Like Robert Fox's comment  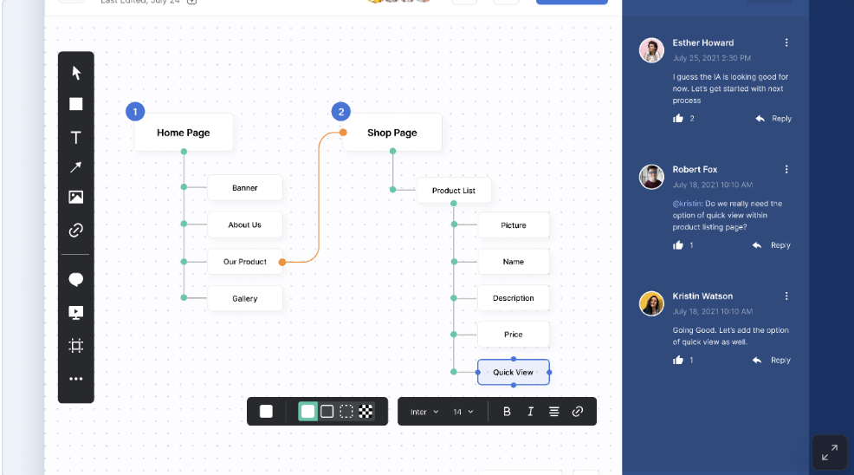click(x=678, y=244)
